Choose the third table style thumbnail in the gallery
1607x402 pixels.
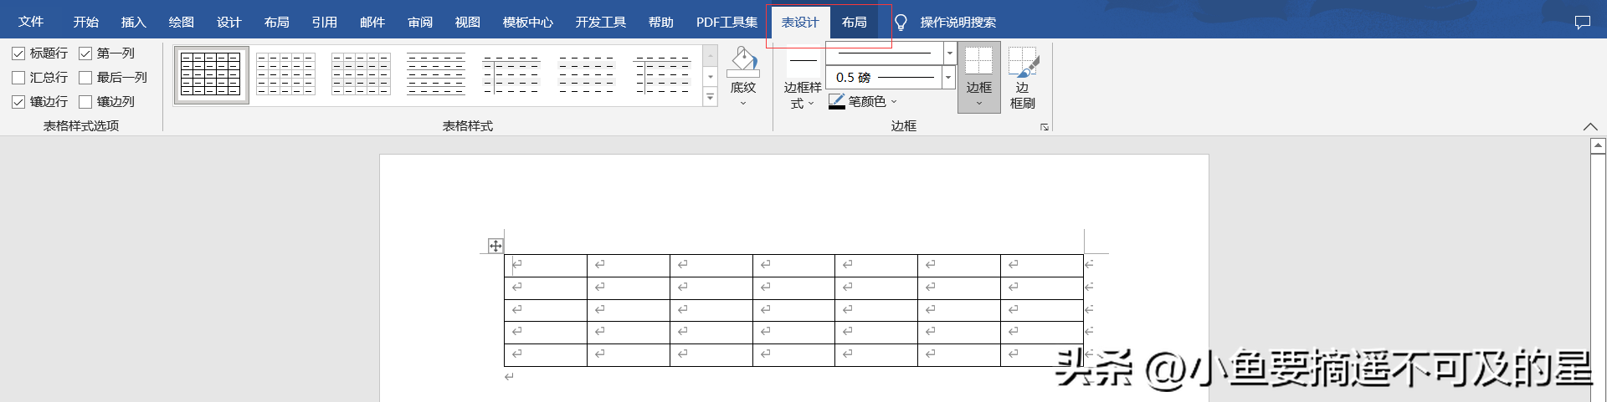(x=362, y=74)
